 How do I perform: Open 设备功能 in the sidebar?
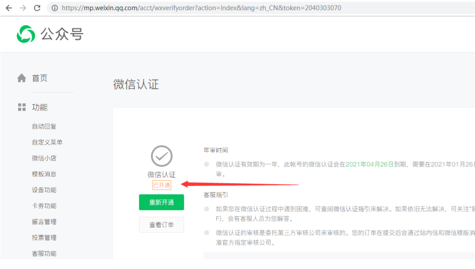coord(44,190)
